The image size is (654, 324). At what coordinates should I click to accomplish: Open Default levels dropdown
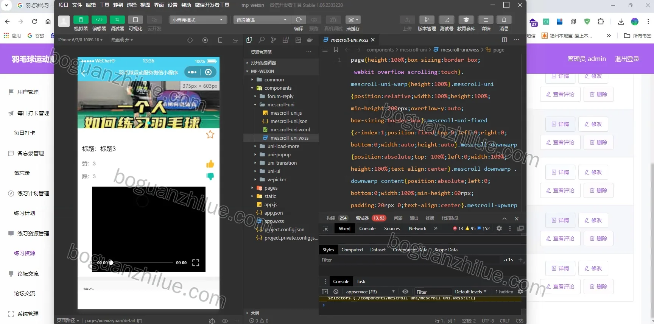pos(470,292)
